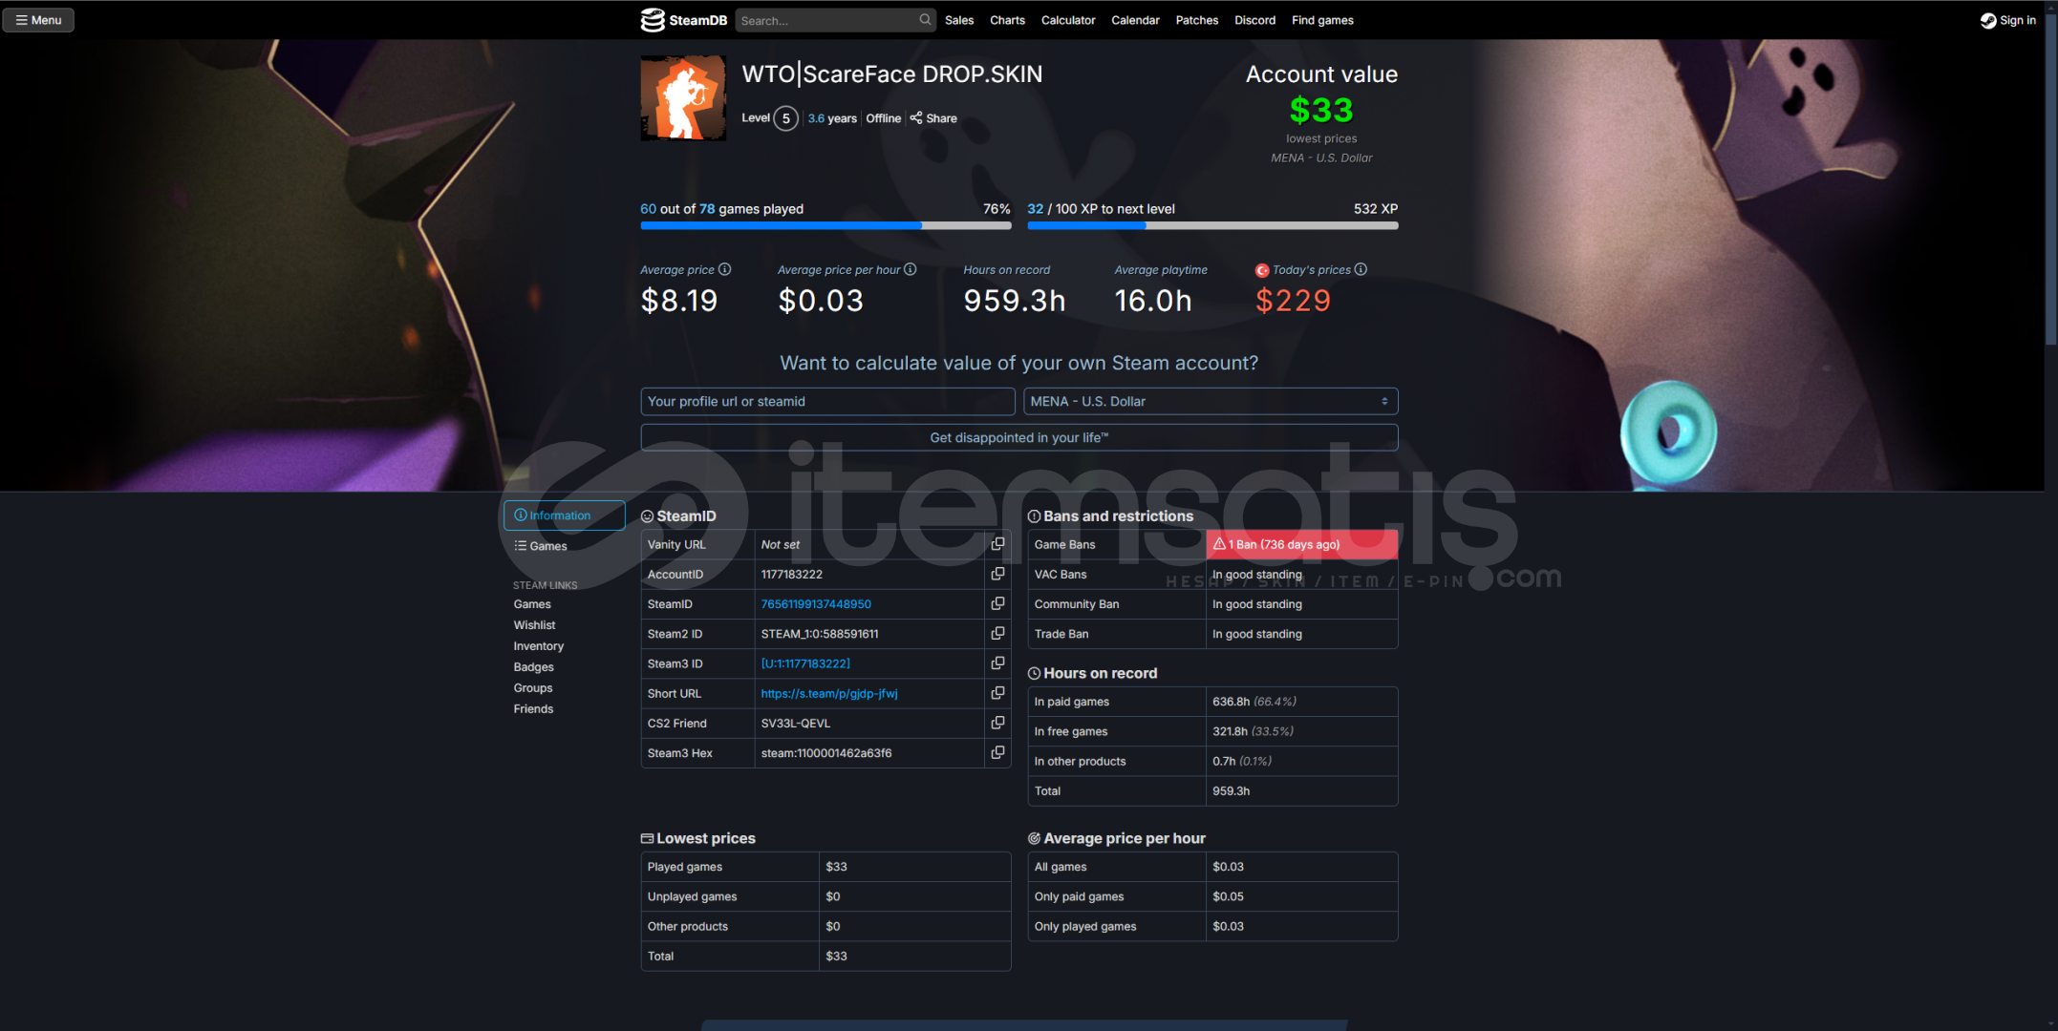This screenshot has width=2058, height=1031.
Task: Open the Menu button
Action: [38, 20]
